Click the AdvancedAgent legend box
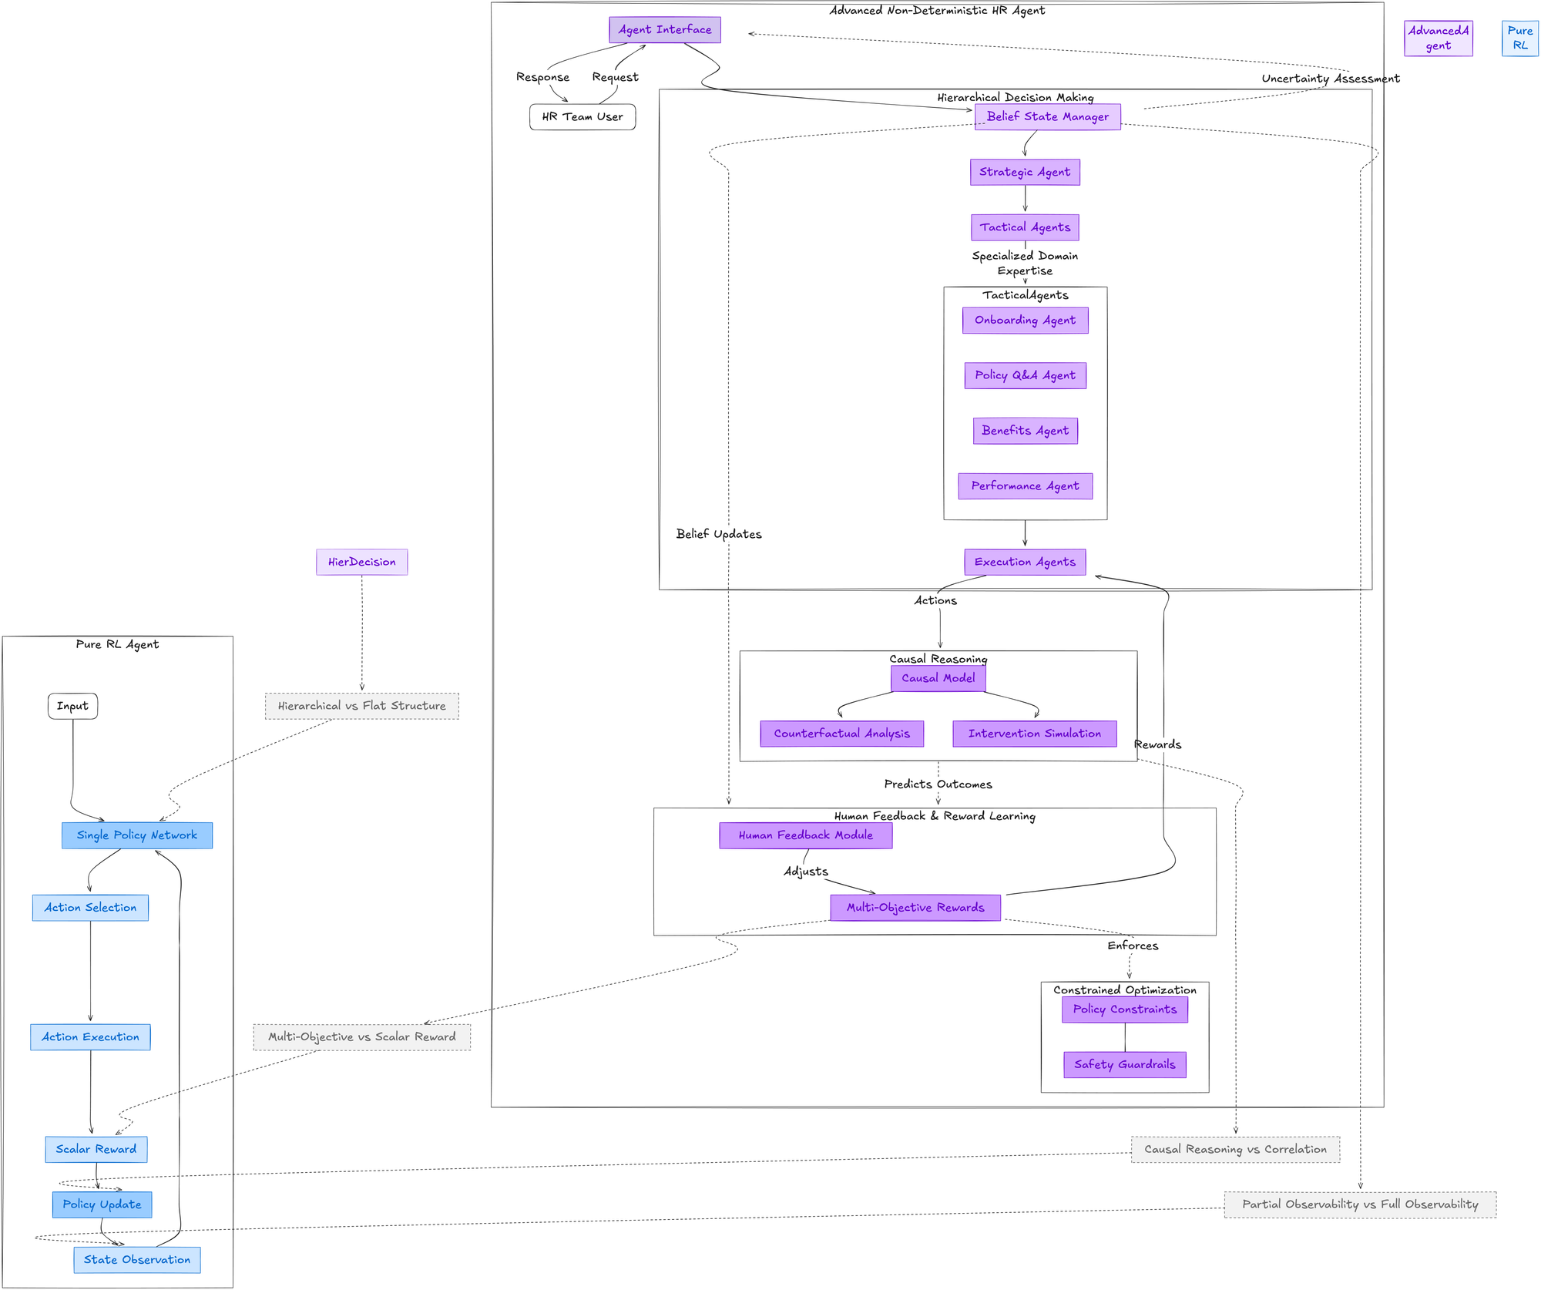1541x1290 pixels. tap(1439, 39)
